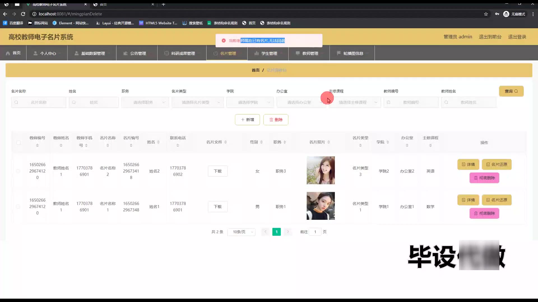The height and width of the screenshot is (302, 538).
Task: Click the 删除 delete button
Action: [x=276, y=120]
